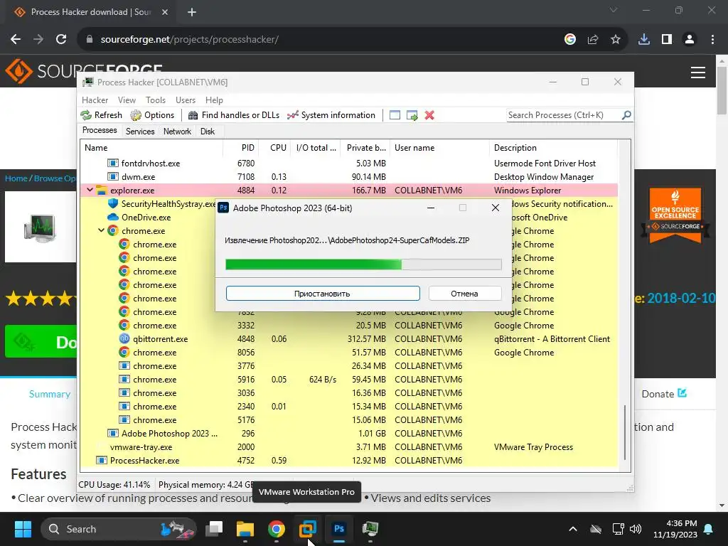Open the Summary tab on SourceForge
This screenshot has width=728, height=546.
point(50,394)
